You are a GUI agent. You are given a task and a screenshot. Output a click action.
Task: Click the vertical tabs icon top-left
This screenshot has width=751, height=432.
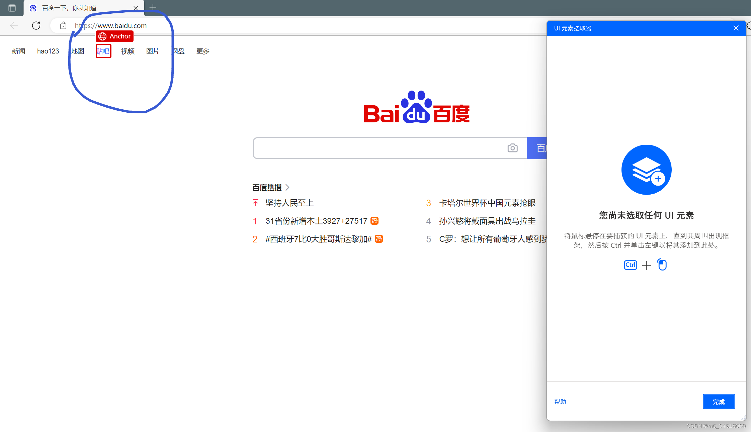coord(12,8)
